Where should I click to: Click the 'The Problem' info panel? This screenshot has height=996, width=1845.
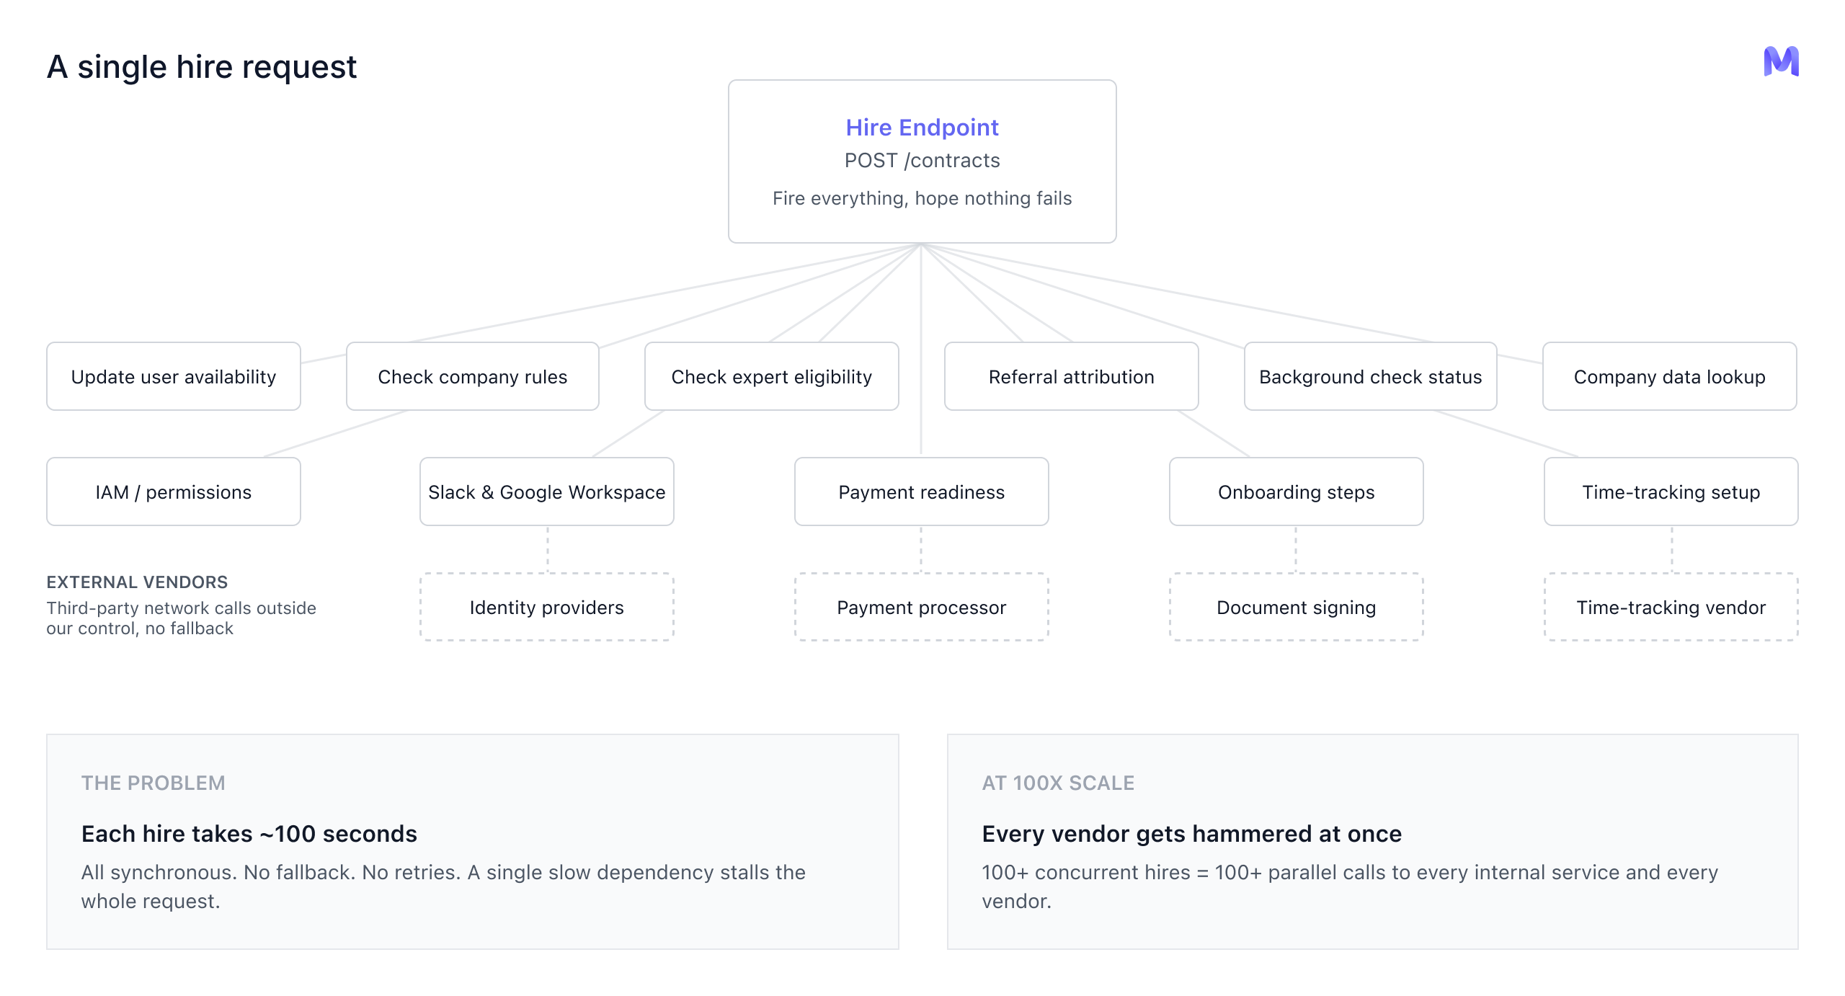pyautogui.click(x=473, y=842)
